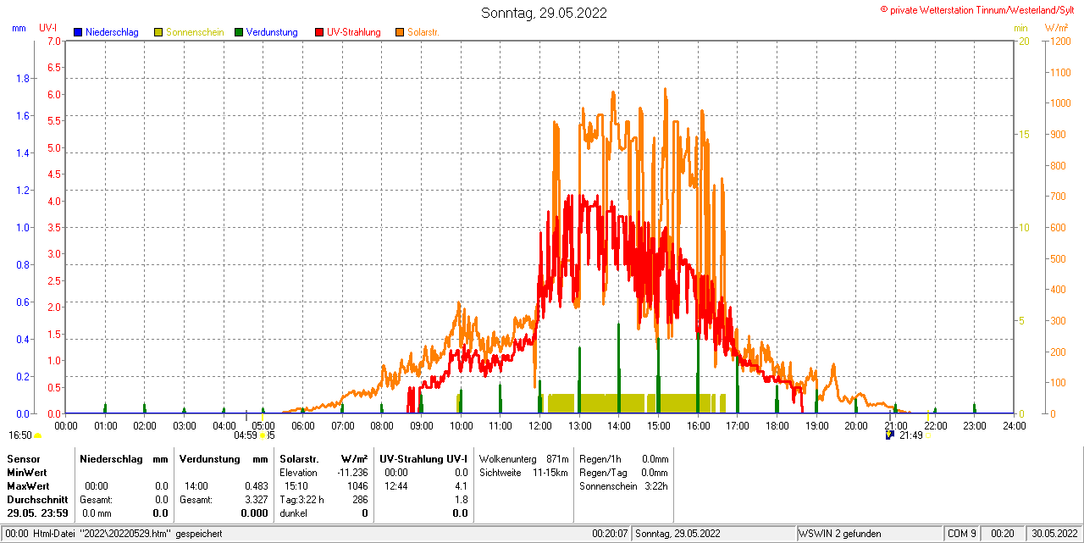The width and height of the screenshot is (1084, 543).
Task: Click the small blue moon icon near 21:00
Action: coord(889,435)
